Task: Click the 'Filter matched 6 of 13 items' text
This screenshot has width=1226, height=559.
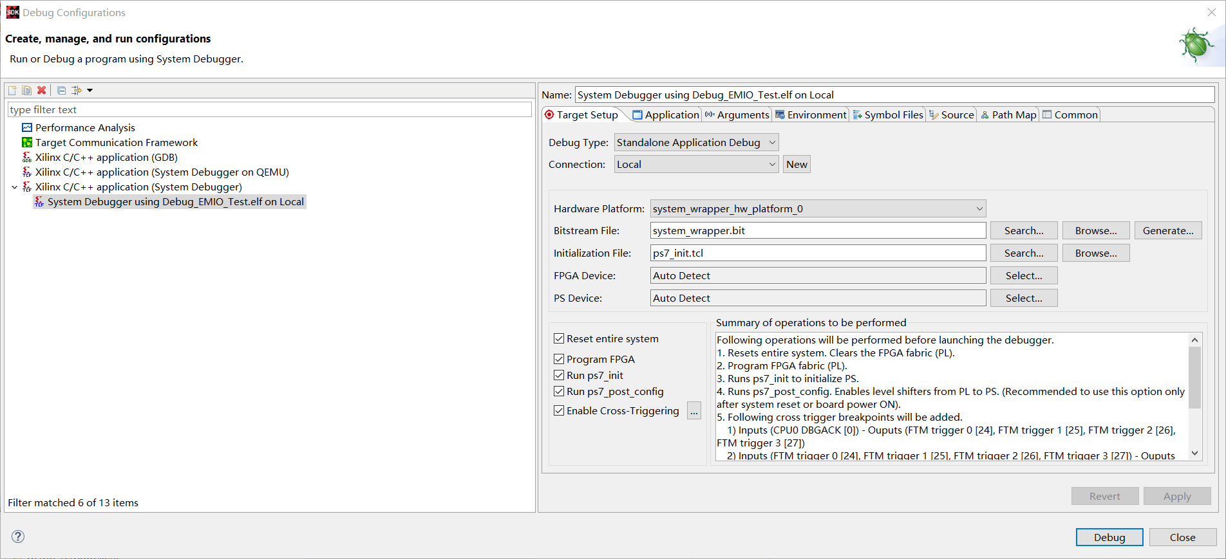Action: (73, 502)
